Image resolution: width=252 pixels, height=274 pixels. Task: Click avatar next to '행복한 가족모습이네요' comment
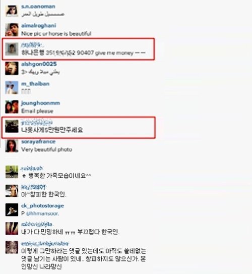point(12,172)
